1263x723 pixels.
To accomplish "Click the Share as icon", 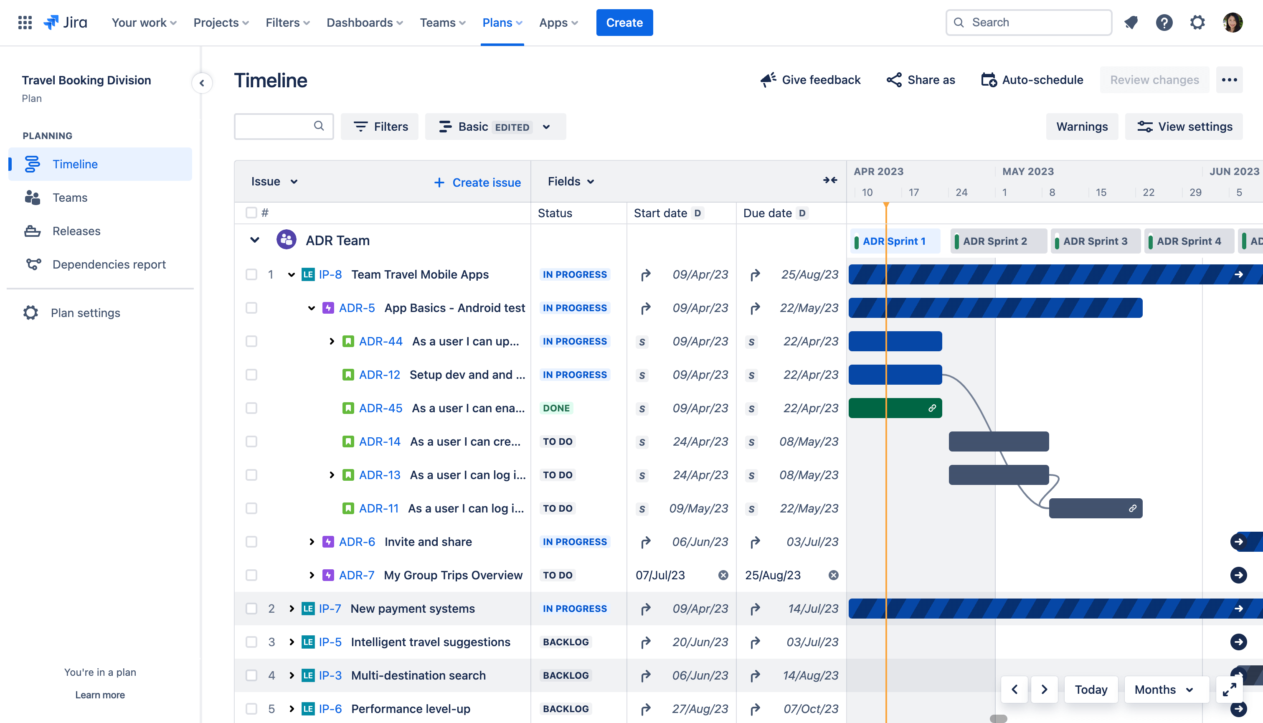I will pos(893,79).
